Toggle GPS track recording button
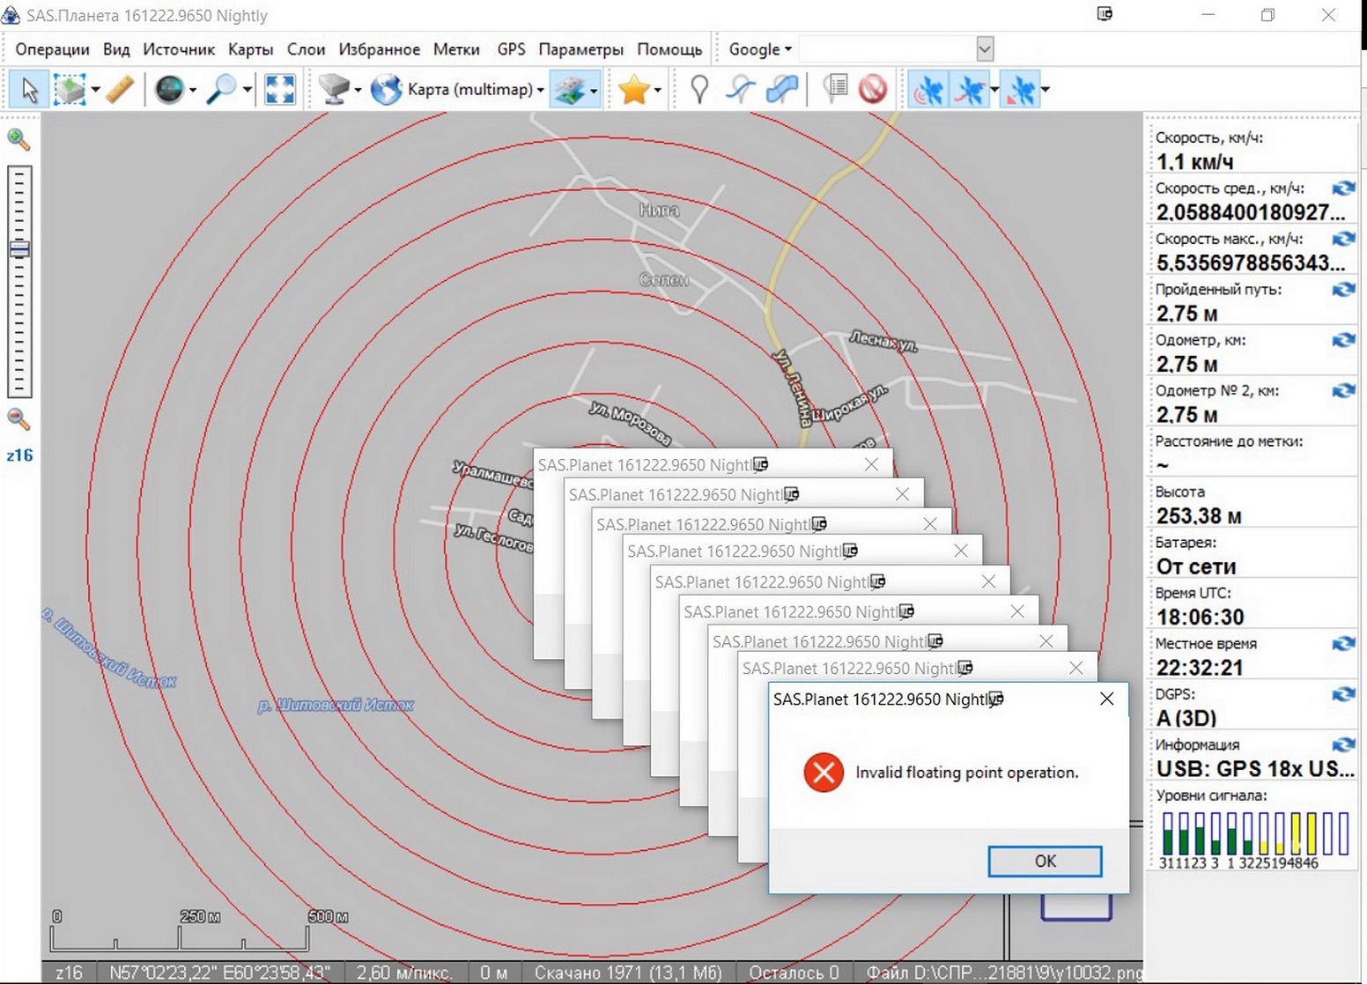The image size is (1367, 984). (x=970, y=90)
